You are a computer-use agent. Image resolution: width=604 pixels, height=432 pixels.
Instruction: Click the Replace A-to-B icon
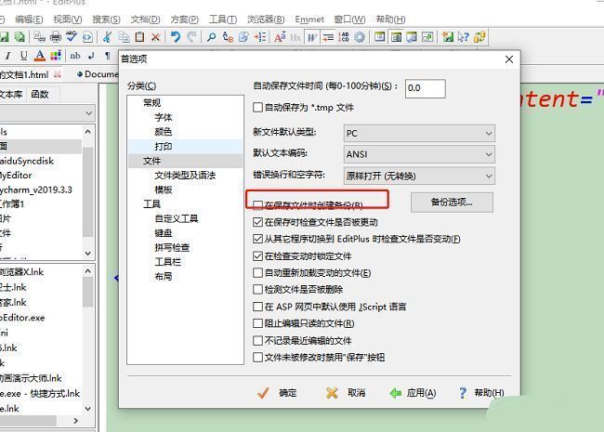228,37
